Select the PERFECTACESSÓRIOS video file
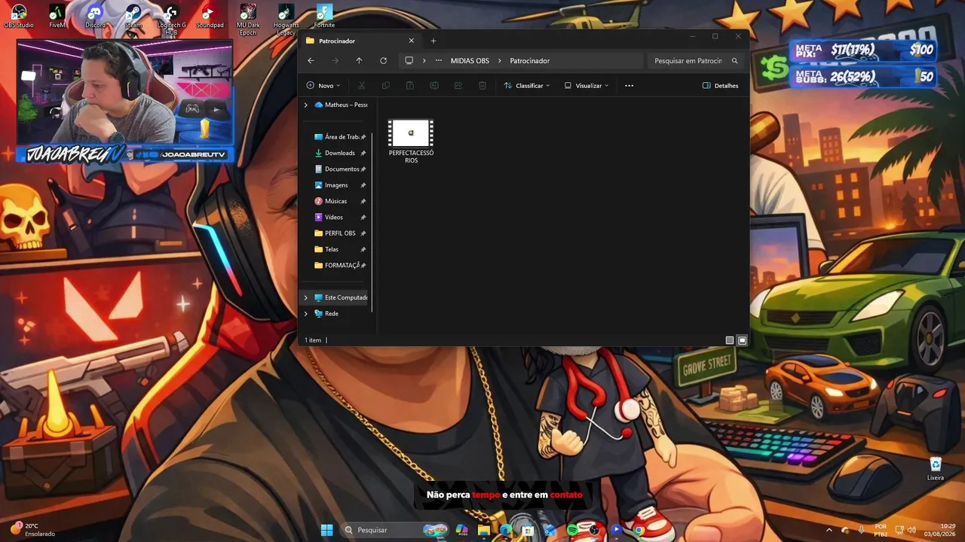Screen dimensions: 965x542 [411, 142]
